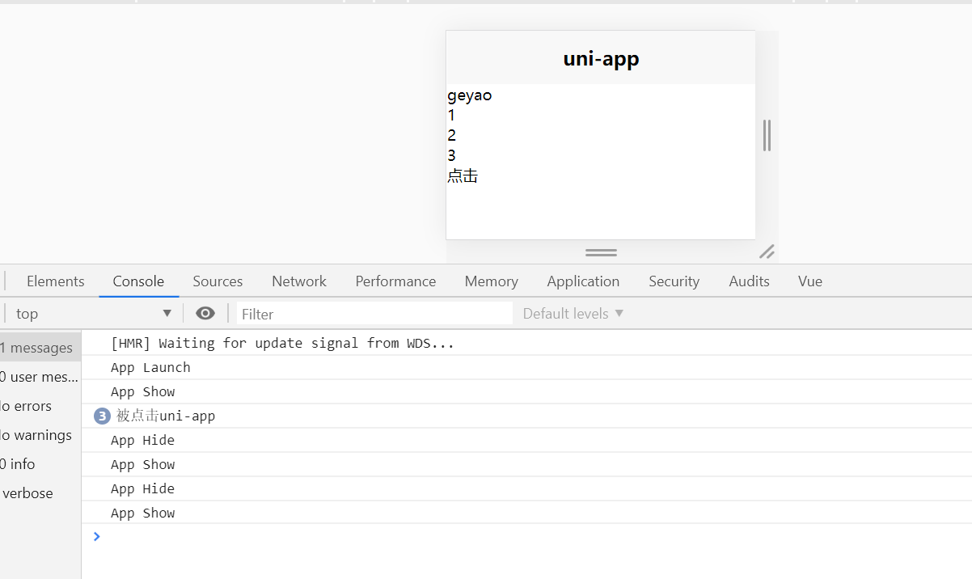The height and width of the screenshot is (579, 972).
Task: Open the Vue devtools tab
Action: tap(810, 281)
